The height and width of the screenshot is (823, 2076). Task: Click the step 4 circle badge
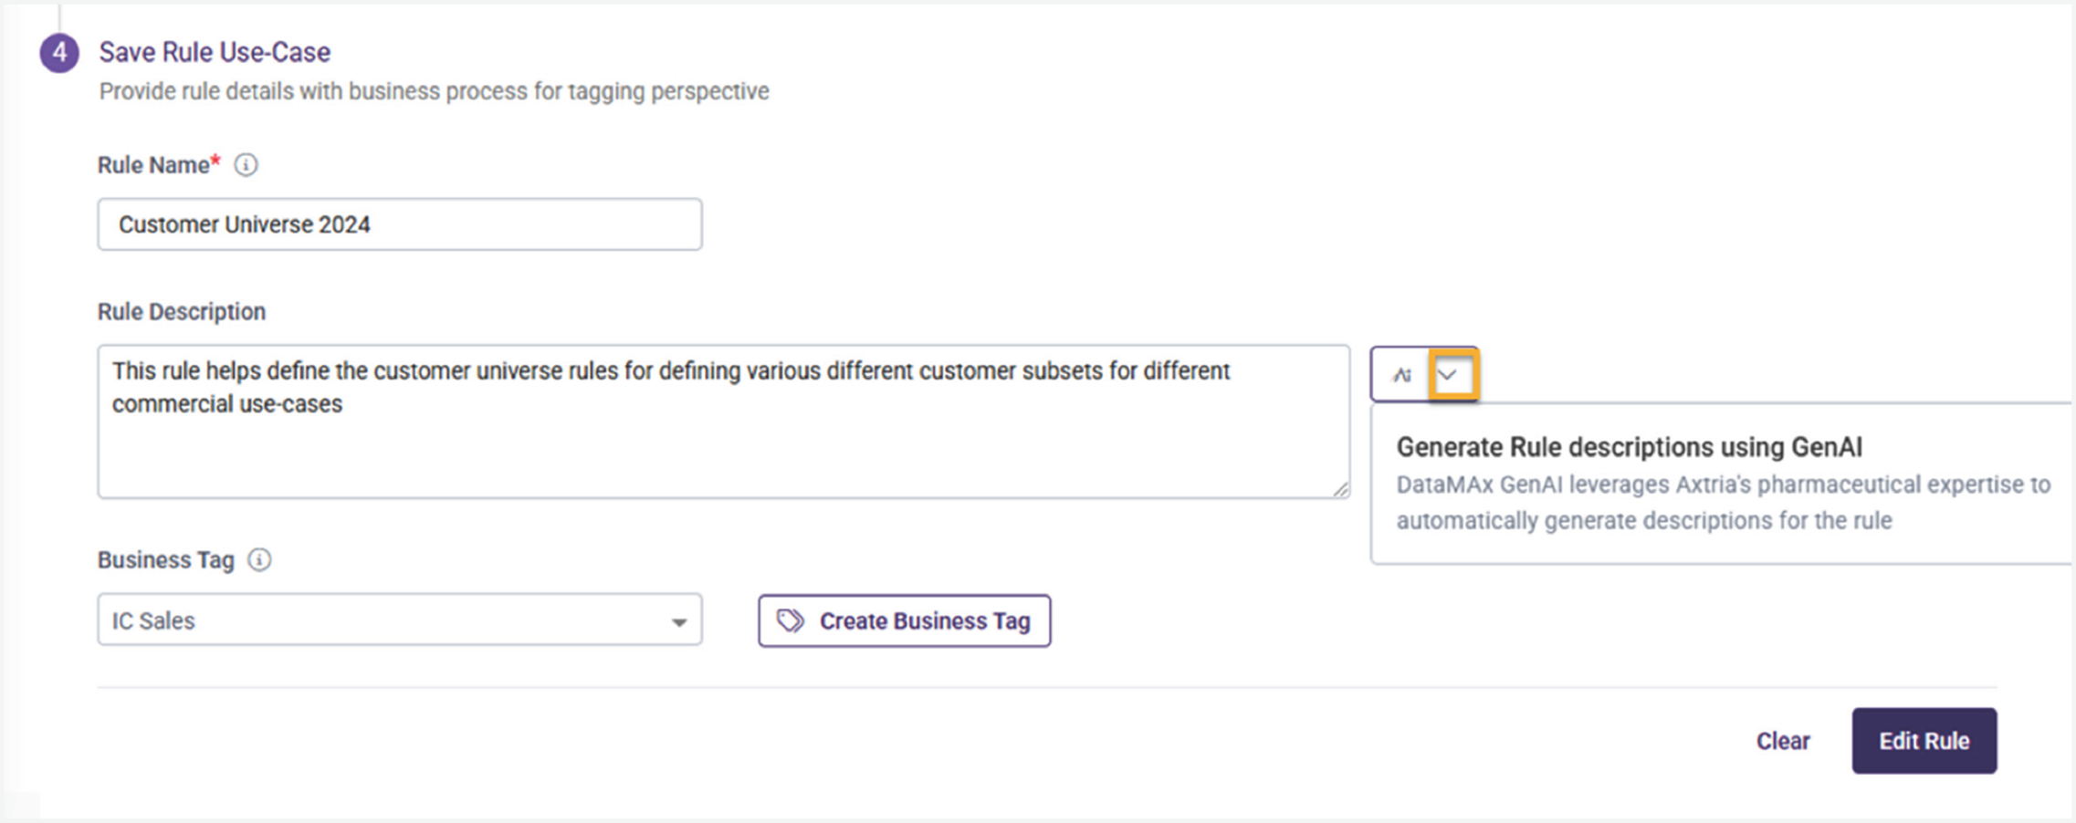59,53
